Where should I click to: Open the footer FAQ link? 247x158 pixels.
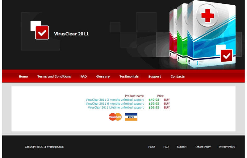[x=166, y=147]
